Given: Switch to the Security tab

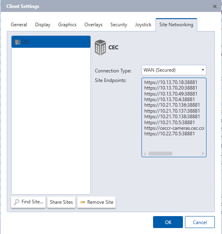Looking at the screenshot, I should coord(119,25).
